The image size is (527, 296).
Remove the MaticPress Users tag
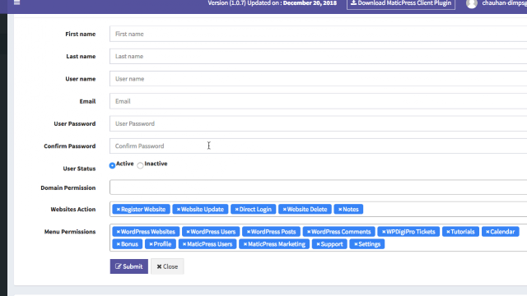point(184,244)
